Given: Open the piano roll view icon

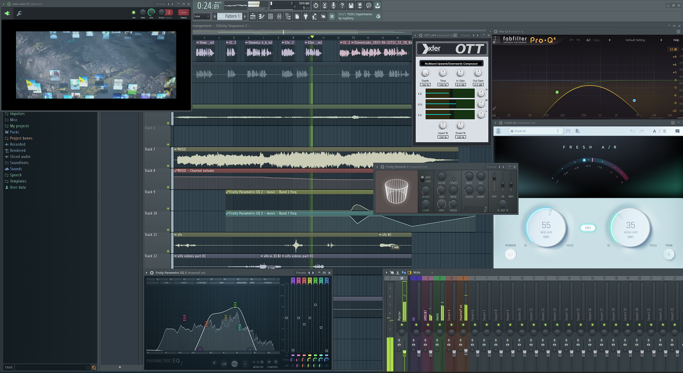Looking at the screenshot, I should tap(261, 16).
